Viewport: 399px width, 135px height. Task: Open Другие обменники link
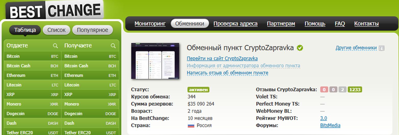click(356, 48)
